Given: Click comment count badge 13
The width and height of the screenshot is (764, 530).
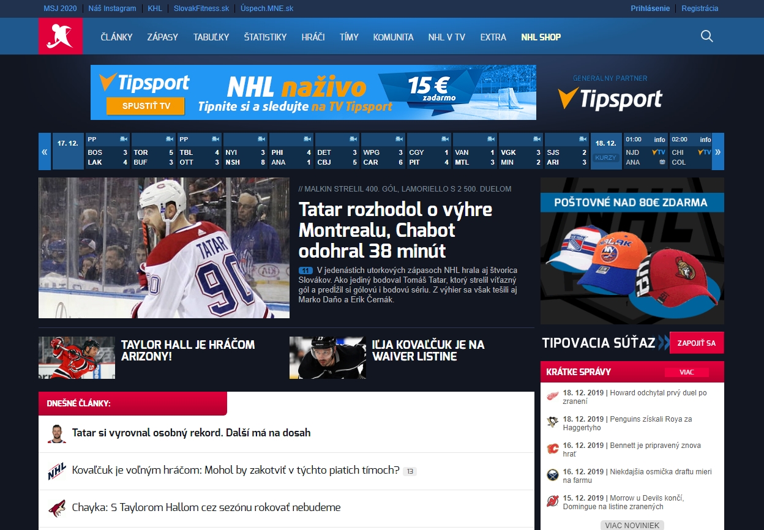Looking at the screenshot, I should point(410,471).
